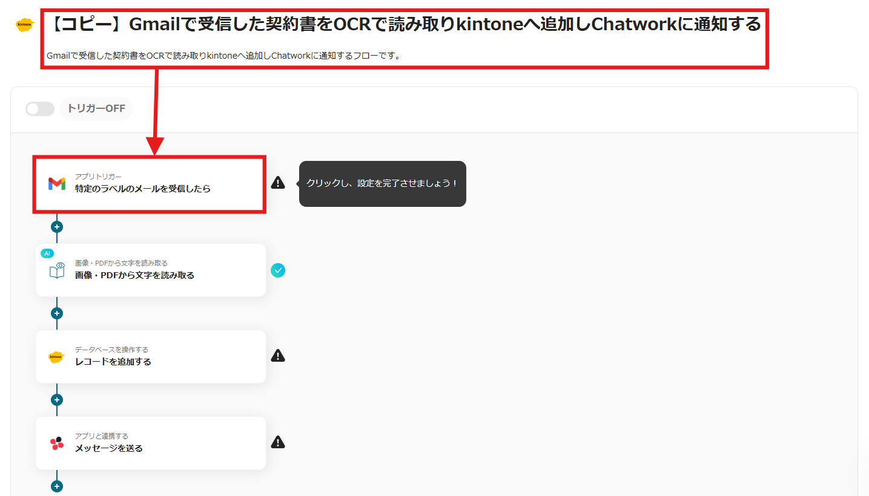869x496 pixels.
Task: Click the アプリと連携する label
Action: (x=102, y=436)
